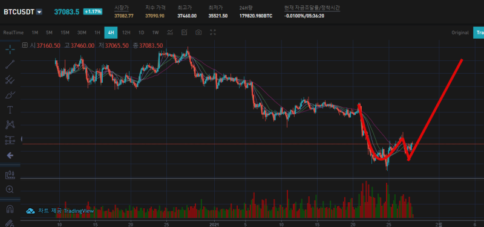The width and height of the screenshot is (484, 227).
Task: Choose the pitchfork drawing tool
Action: [x=10, y=80]
